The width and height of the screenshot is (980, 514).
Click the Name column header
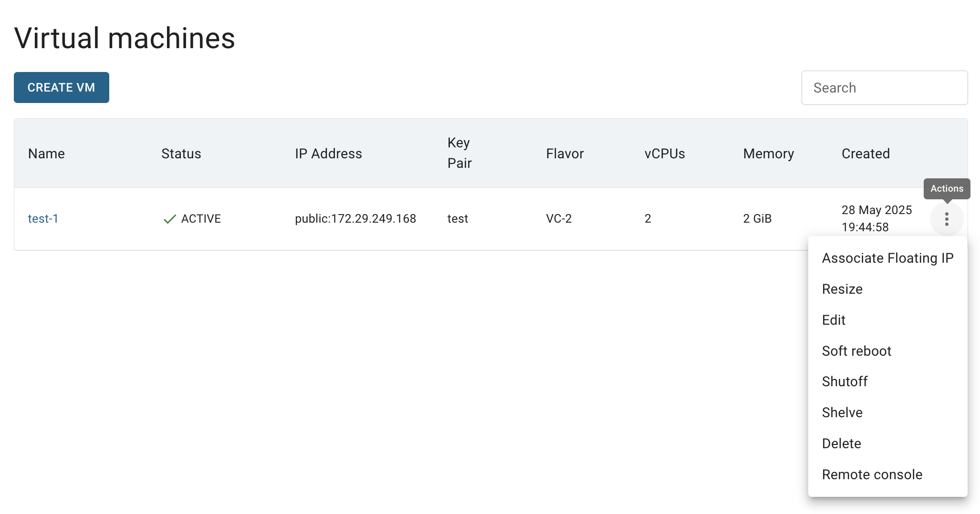(46, 154)
